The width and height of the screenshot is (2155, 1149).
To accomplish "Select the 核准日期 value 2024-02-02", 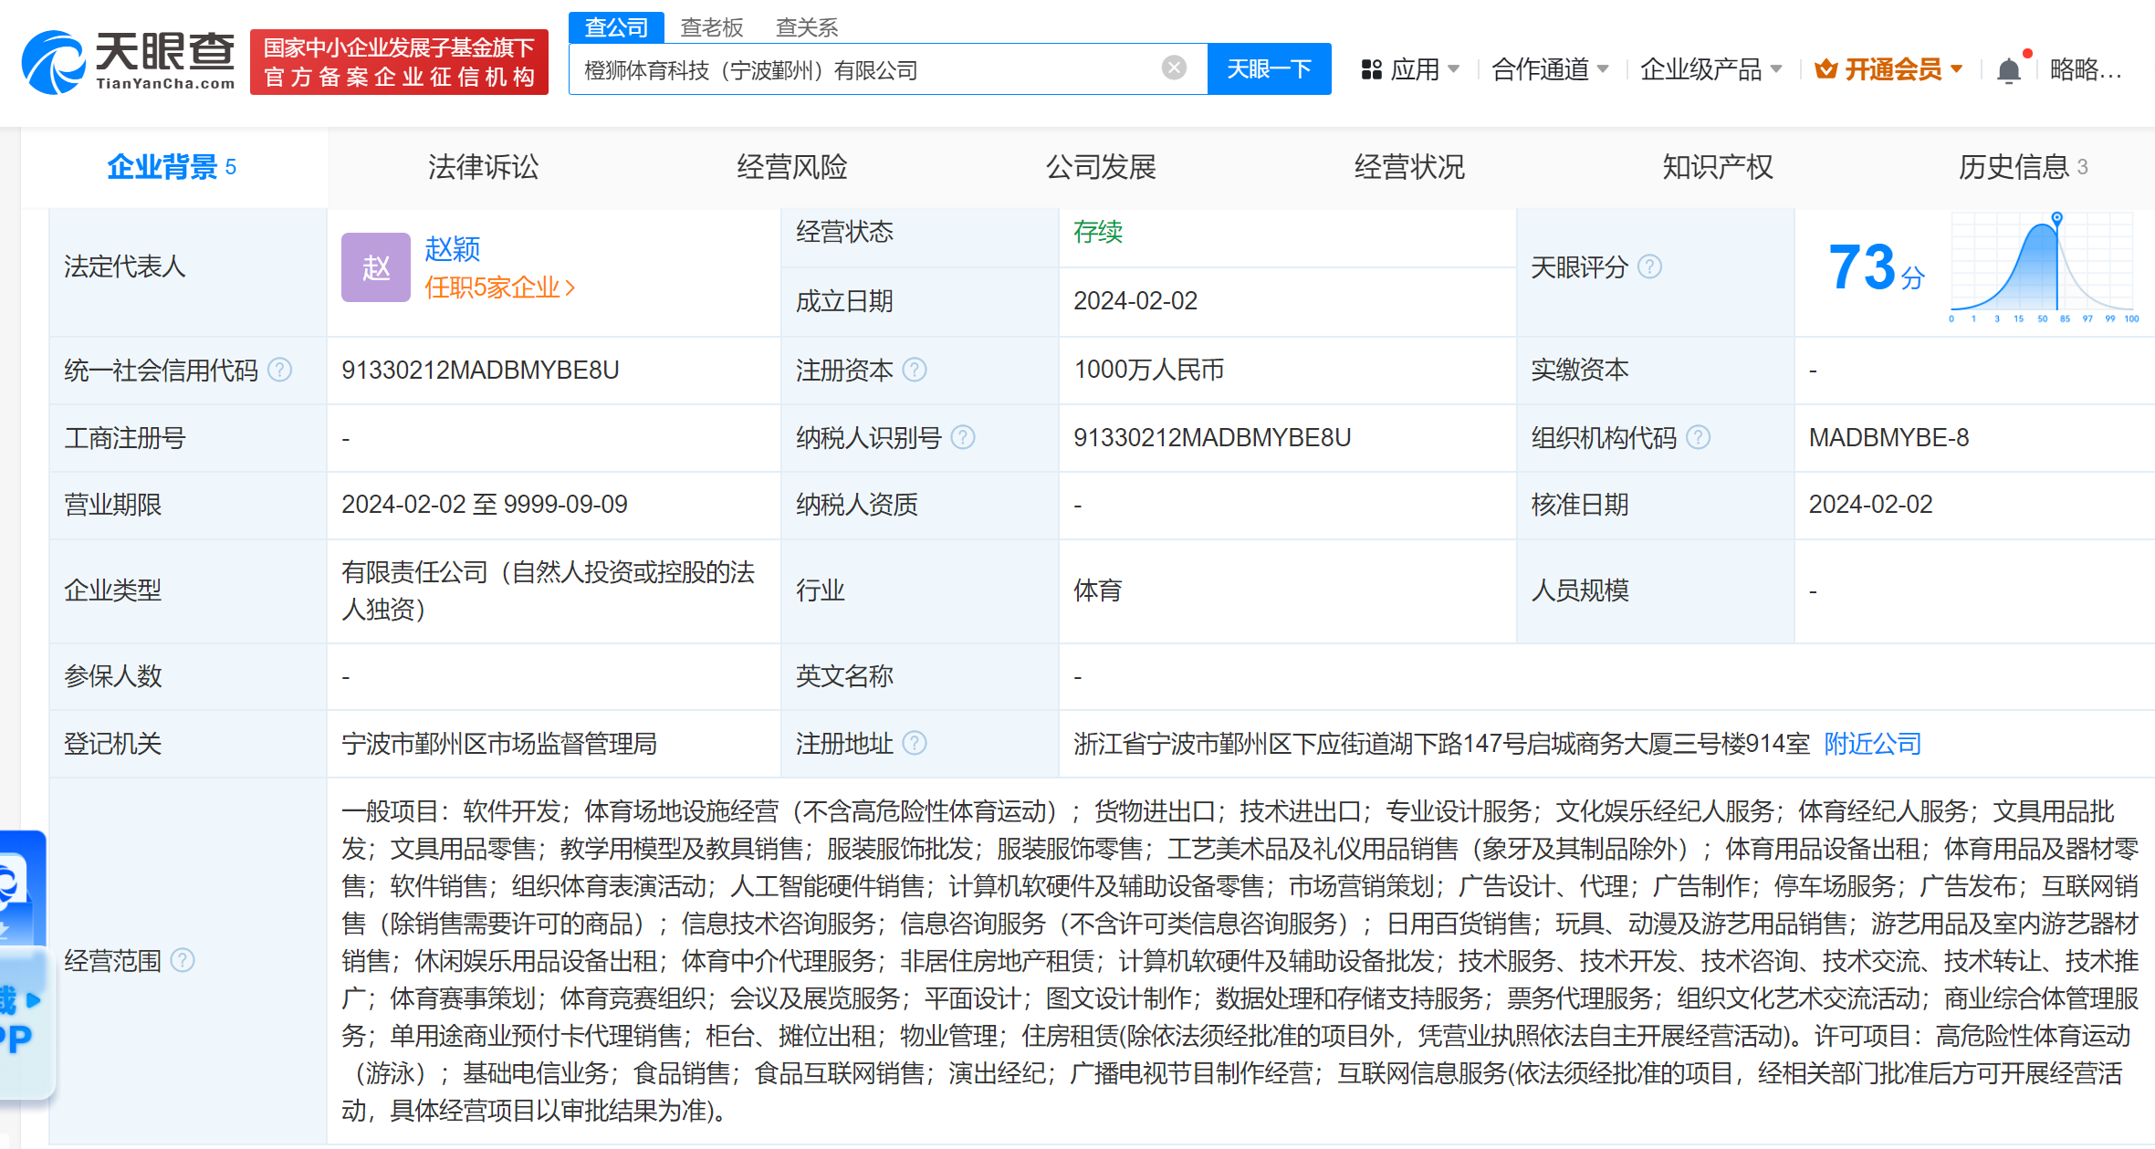I will pos(1871,505).
